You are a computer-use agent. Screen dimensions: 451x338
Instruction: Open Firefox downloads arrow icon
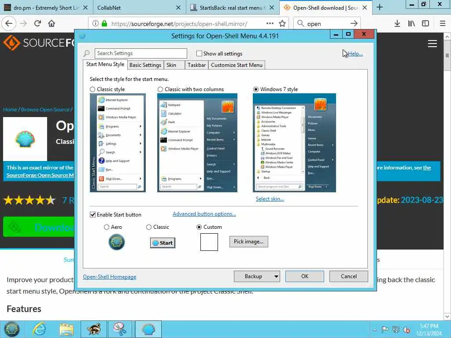397,23
